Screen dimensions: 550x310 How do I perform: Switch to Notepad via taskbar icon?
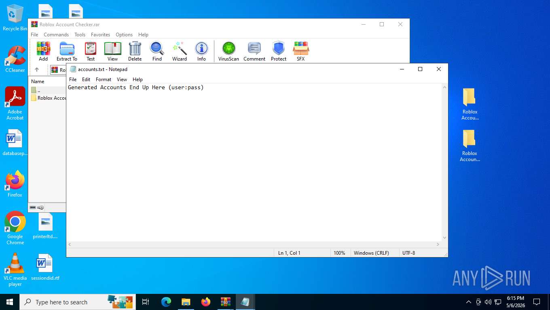(245, 302)
